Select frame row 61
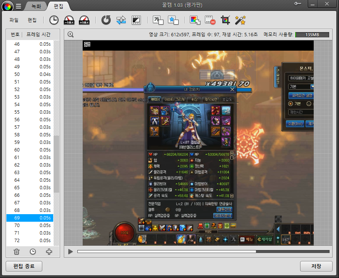The image size is (339, 278). click(x=30, y=158)
